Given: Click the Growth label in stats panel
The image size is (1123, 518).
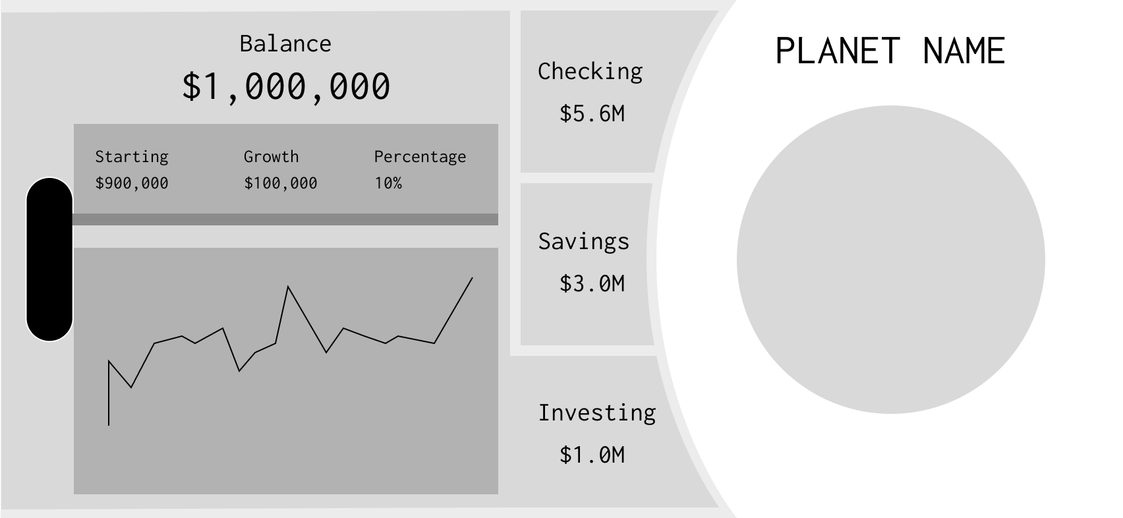Looking at the screenshot, I should click(271, 157).
